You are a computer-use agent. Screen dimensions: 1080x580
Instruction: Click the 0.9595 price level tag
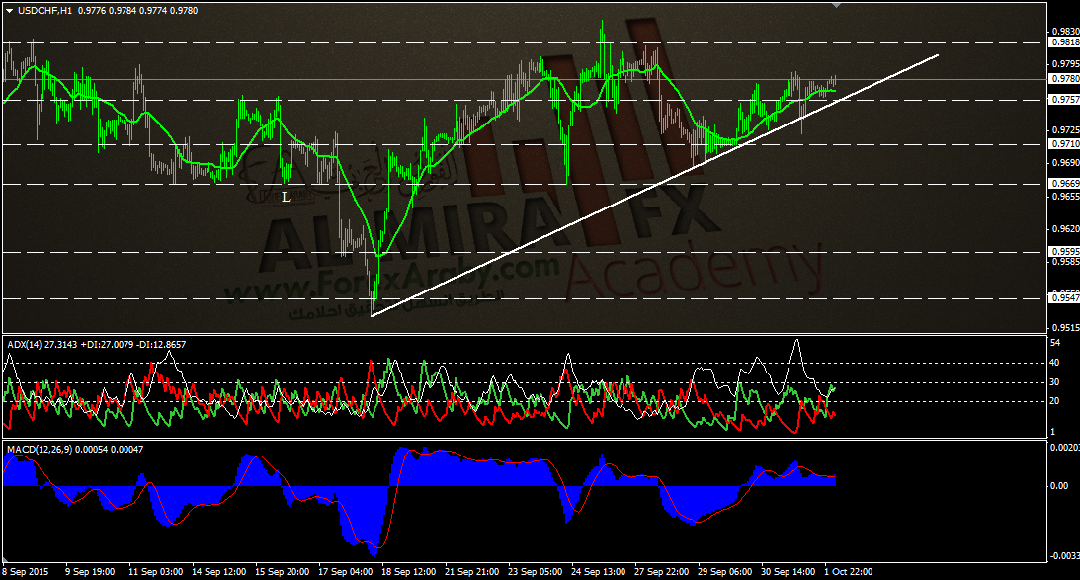pyautogui.click(x=1065, y=251)
